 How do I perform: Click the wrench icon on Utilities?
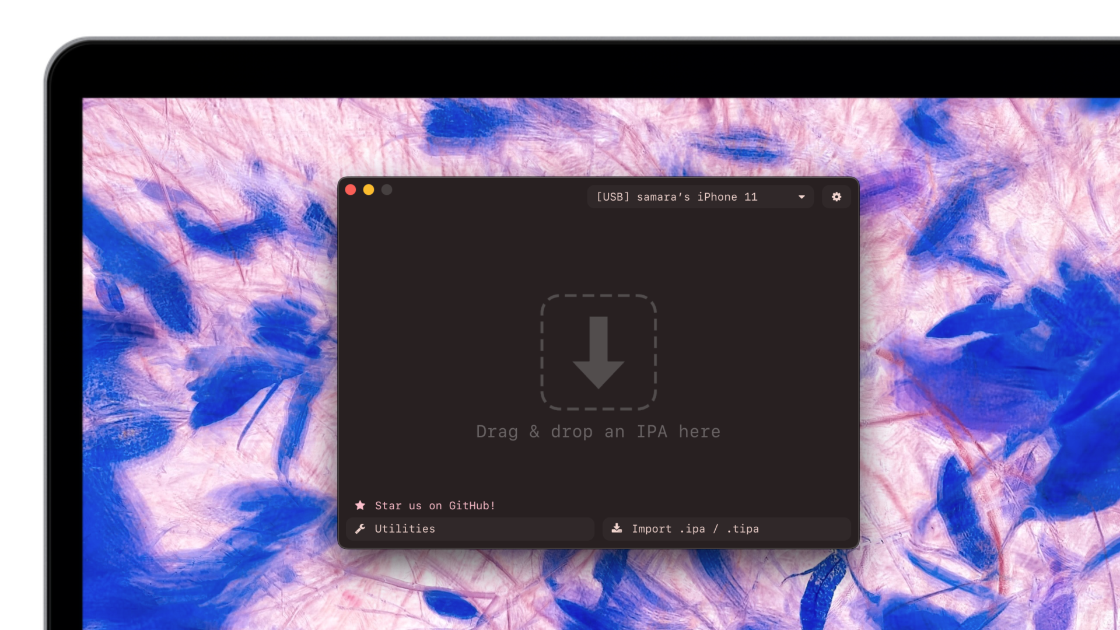(x=360, y=528)
